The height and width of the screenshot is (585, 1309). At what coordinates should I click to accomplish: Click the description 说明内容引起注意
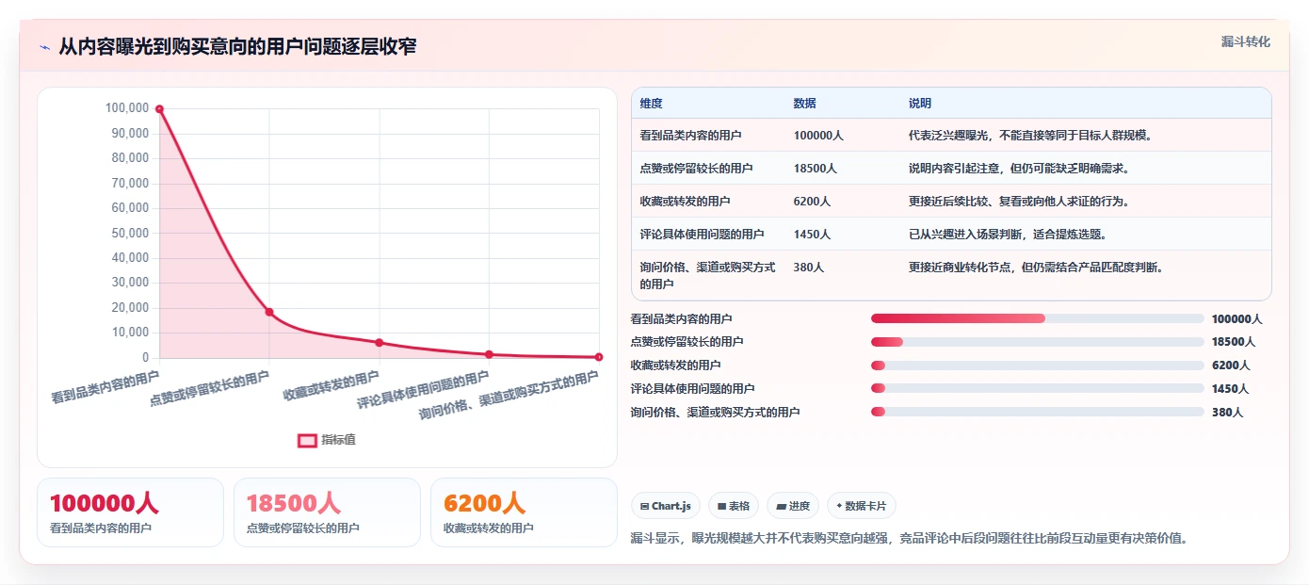(x=1018, y=169)
